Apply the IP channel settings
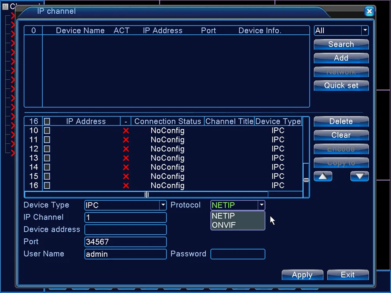This screenshot has width=391, height=293. tap(303, 275)
